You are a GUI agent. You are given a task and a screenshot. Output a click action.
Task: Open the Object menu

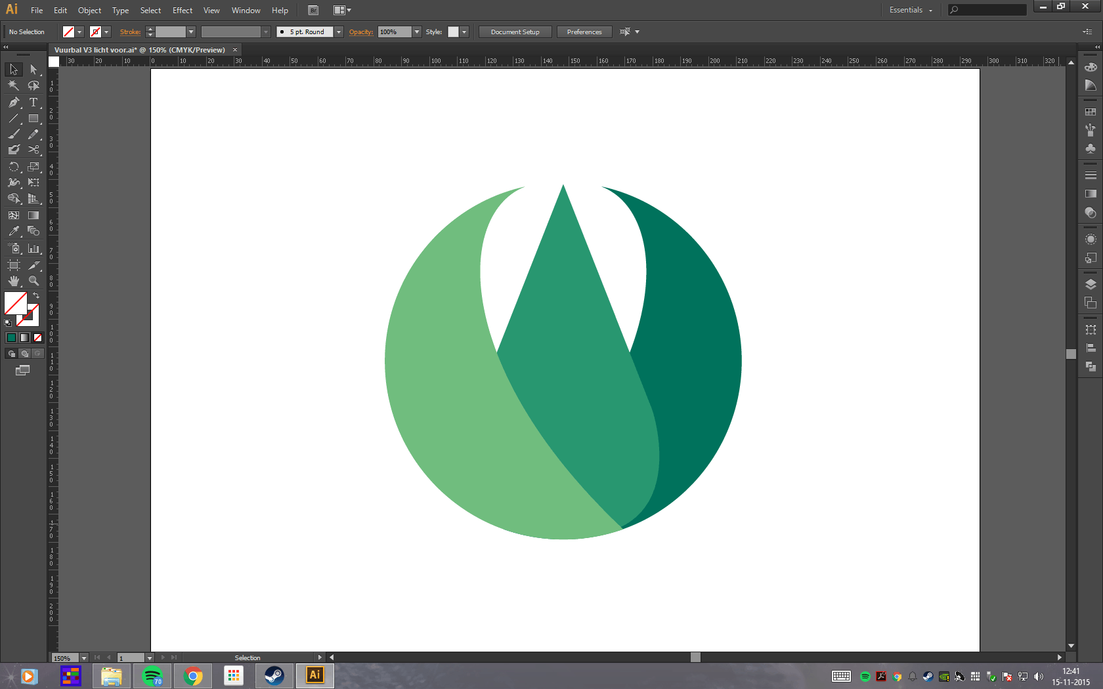point(89,10)
